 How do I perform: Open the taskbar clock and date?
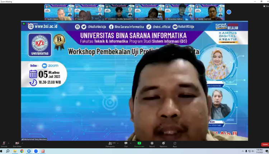[x=260, y=151]
